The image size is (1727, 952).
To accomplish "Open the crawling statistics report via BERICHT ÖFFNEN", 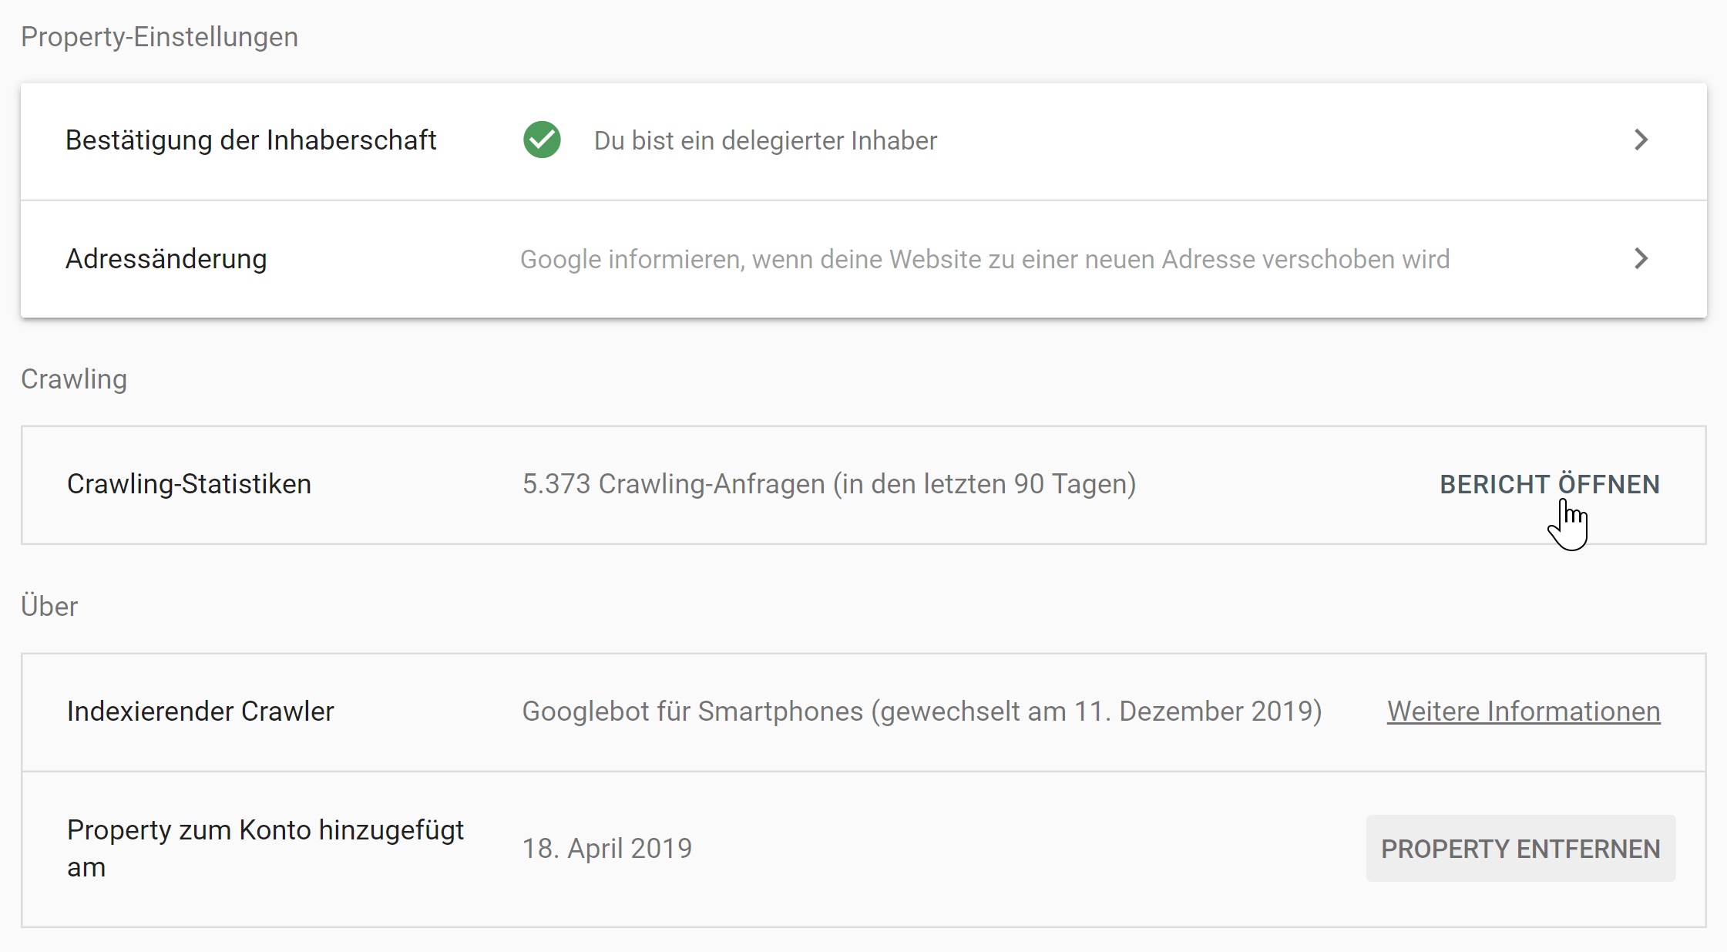I will [x=1550, y=483].
